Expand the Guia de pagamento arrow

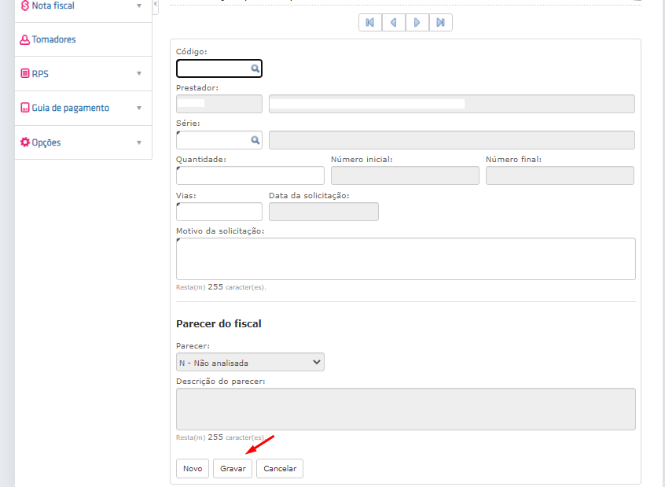138,108
